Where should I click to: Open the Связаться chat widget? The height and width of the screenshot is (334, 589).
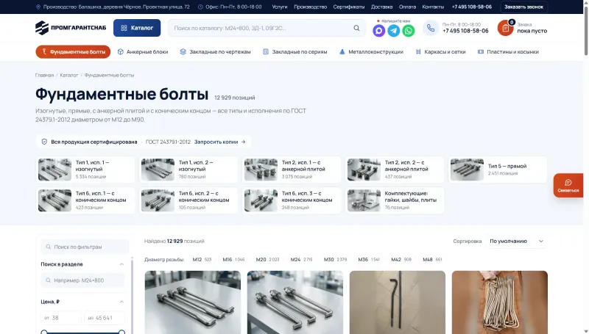(x=568, y=185)
